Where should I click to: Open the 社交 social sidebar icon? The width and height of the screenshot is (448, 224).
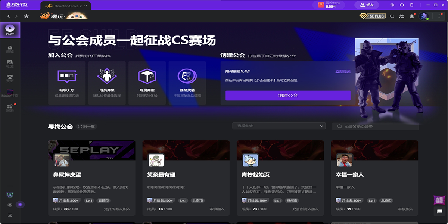click(x=10, y=64)
